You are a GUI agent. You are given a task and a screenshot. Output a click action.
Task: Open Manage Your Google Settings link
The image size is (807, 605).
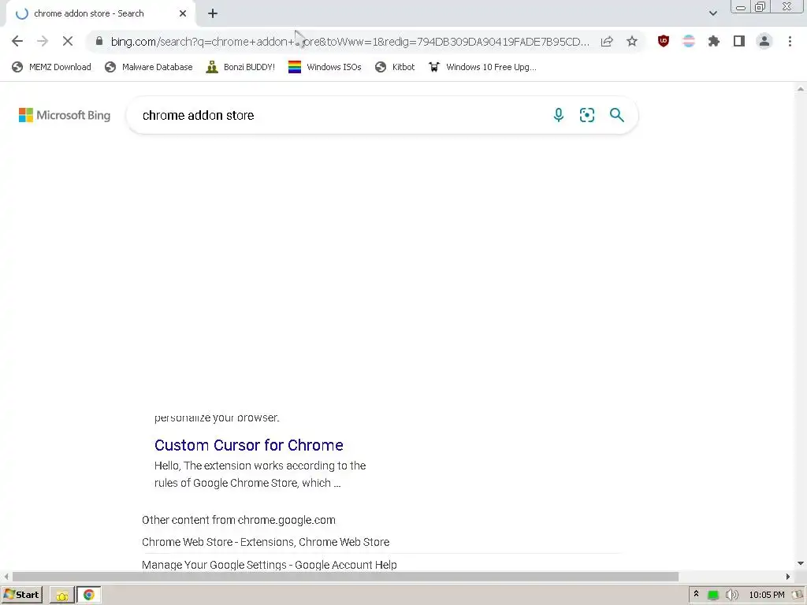[270, 564]
